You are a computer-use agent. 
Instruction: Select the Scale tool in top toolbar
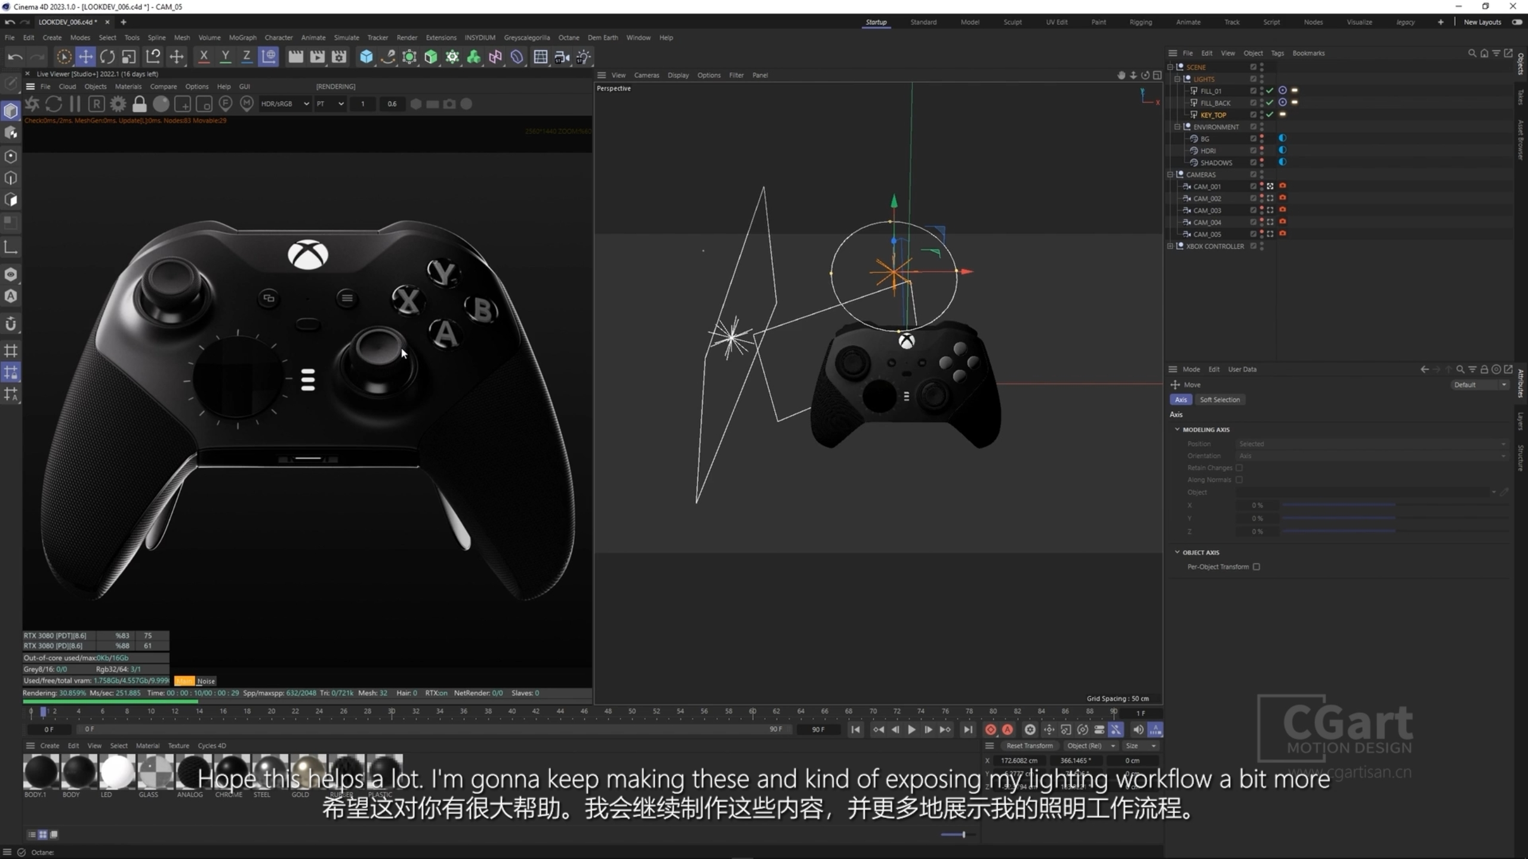[x=129, y=57]
